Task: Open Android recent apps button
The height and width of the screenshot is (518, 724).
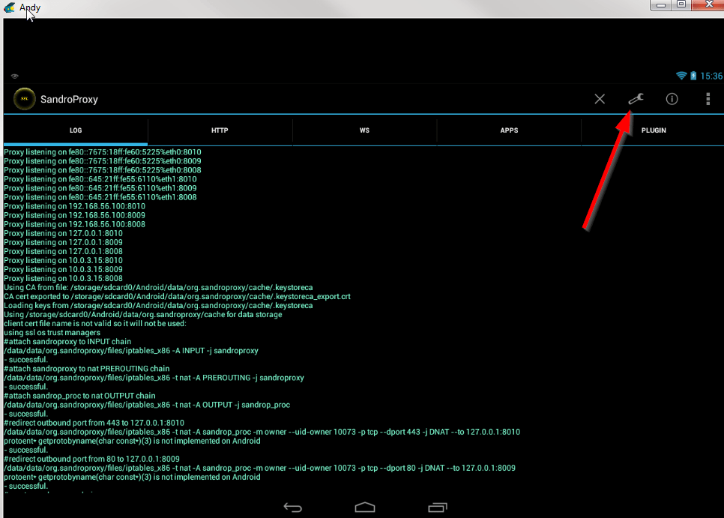Action: (437, 508)
